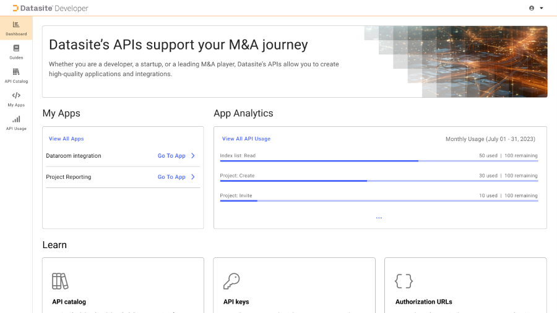557x313 pixels.
Task: Click the Index list: Read usage bar
Action: pos(379,161)
